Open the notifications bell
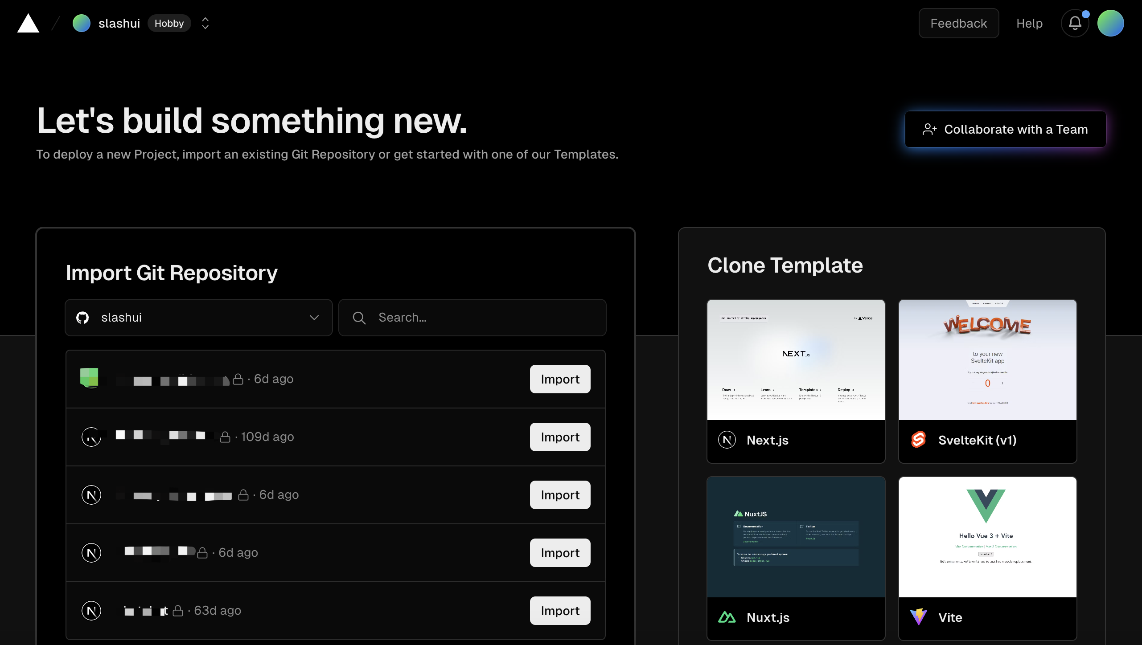 [x=1075, y=23]
